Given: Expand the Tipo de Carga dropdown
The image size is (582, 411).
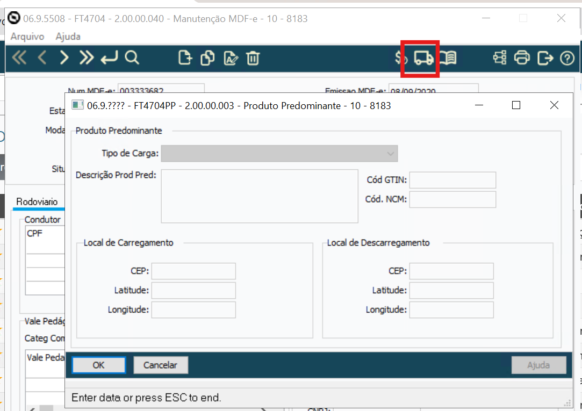Looking at the screenshot, I should point(279,153).
